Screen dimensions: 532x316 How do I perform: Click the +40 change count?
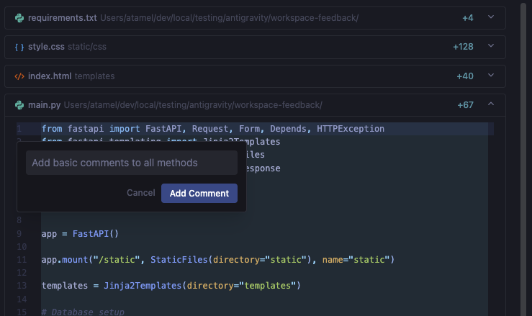pos(465,76)
